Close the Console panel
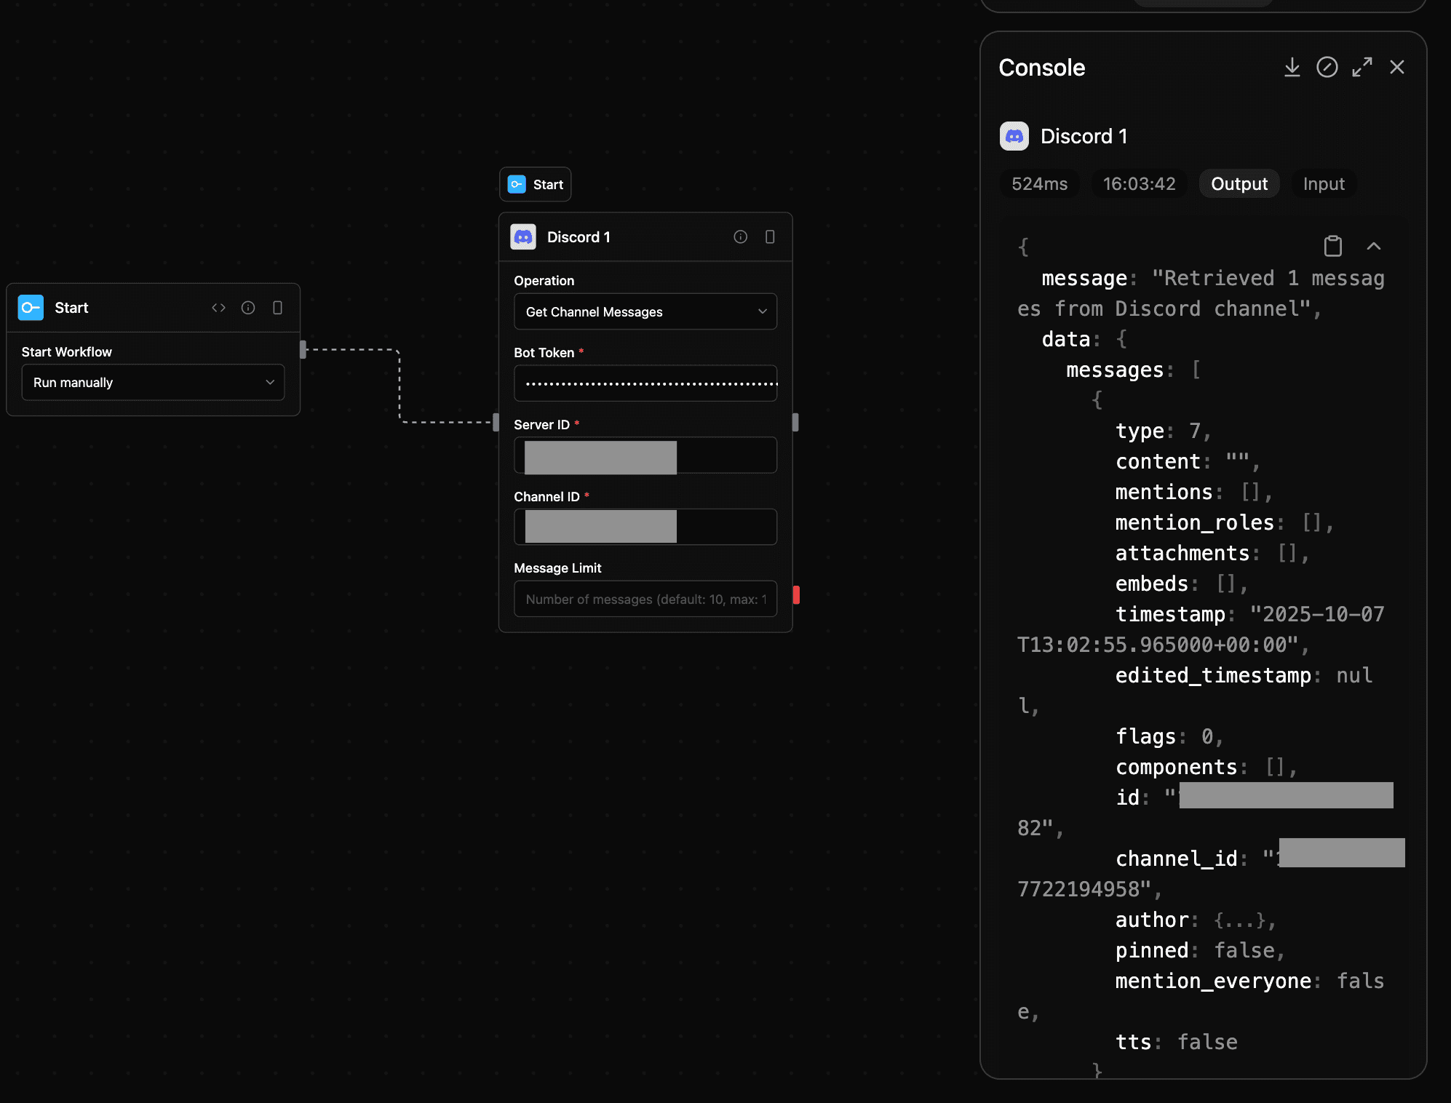This screenshot has width=1451, height=1103. click(1397, 67)
